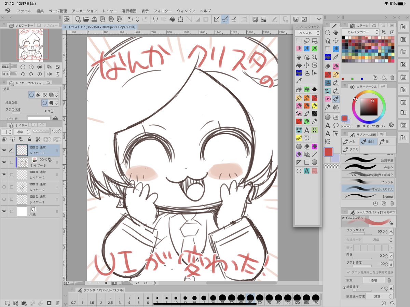Viewport: 410px width, 307px height.
Task: Select the Zoom magnifier tool
Action: pos(328,32)
